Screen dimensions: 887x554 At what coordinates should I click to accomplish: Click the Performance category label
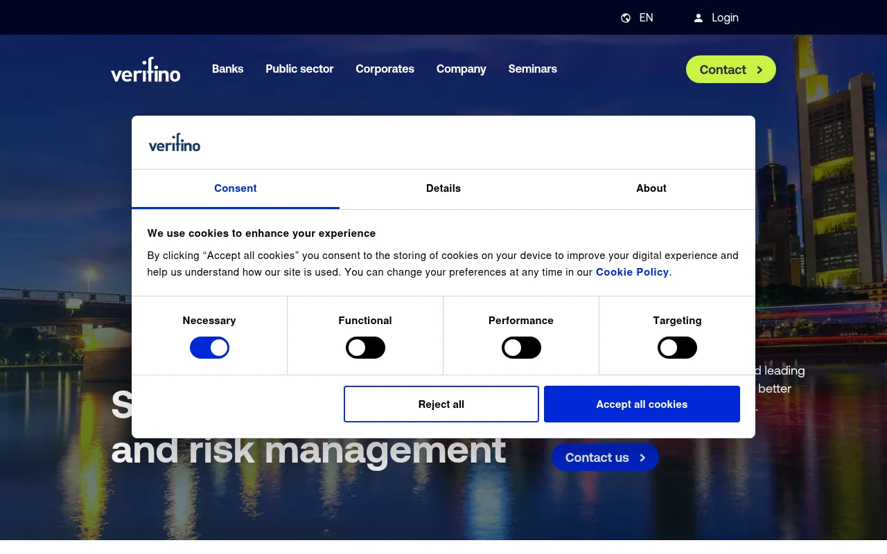[521, 321]
